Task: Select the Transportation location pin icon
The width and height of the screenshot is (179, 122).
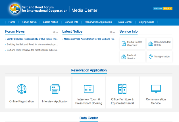Action: coord(151,57)
